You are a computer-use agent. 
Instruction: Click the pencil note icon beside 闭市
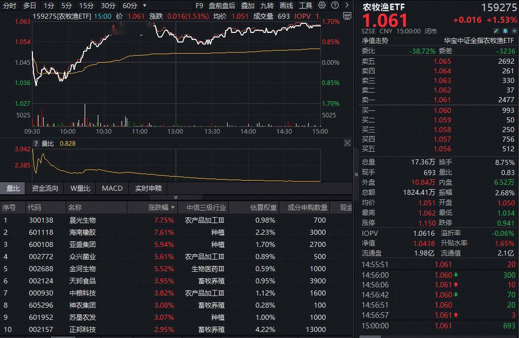(496, 31)
